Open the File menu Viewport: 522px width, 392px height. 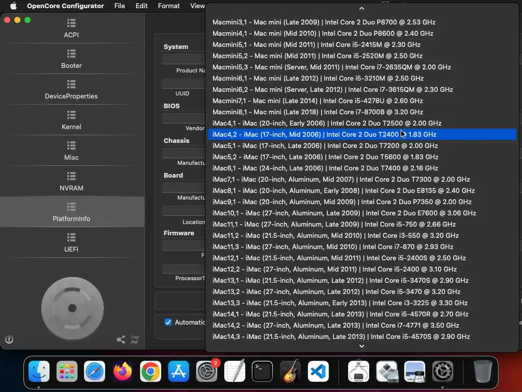click(119, 6)
